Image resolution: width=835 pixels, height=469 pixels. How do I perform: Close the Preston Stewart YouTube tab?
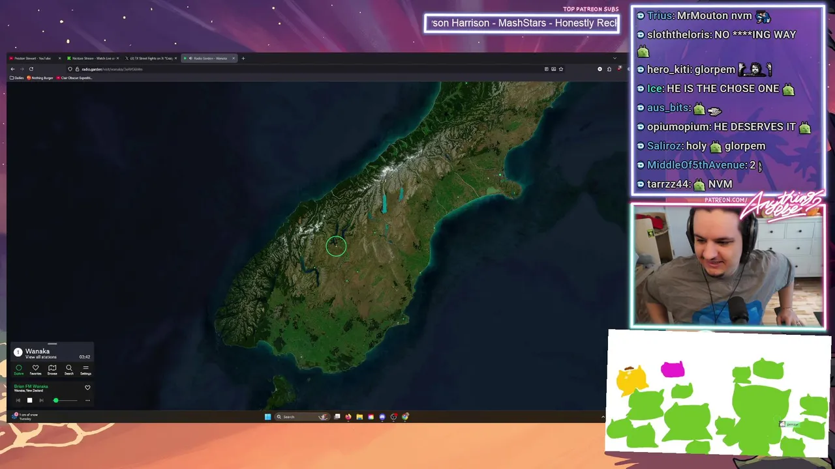point(59,59)
